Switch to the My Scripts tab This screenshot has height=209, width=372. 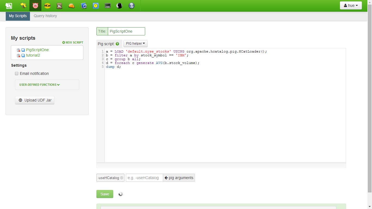[18, 16]
